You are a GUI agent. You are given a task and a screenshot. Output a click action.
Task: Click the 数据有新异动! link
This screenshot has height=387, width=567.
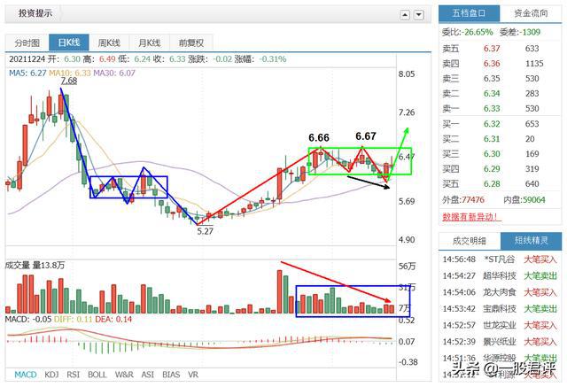coord(471,217)
